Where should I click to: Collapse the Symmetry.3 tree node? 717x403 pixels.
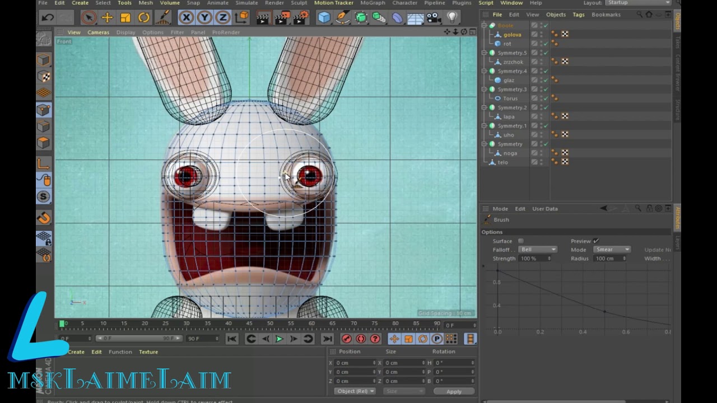coord(484,89)
